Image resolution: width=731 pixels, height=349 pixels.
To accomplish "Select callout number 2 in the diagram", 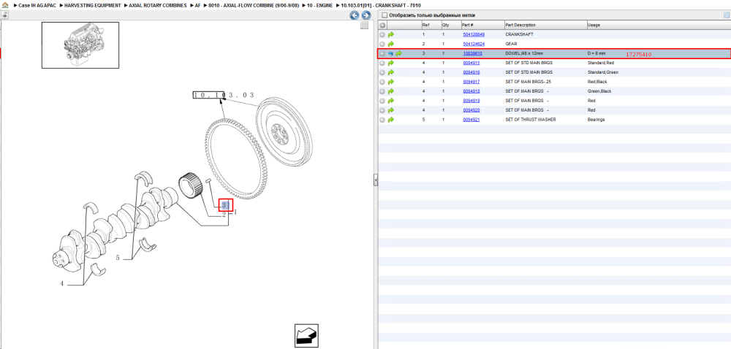I will tap(224, 215).
